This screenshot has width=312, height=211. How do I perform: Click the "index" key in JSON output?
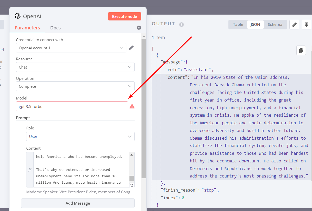tap(169, 198)
